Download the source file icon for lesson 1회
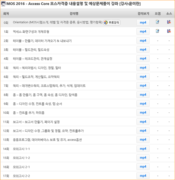 pyautogui.click(x=169, y=31)
